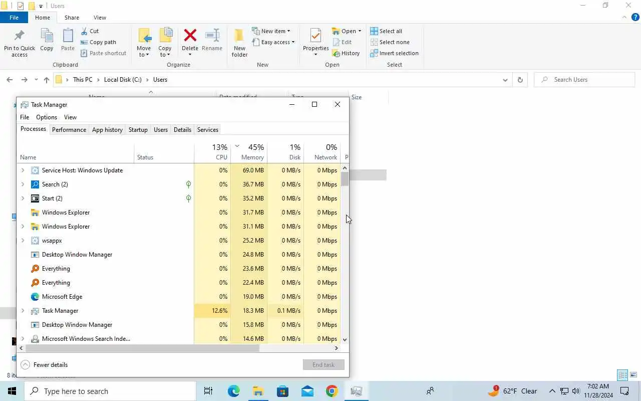The height and width of the screenshot is (401, 641).
Task: Click the End task button
Action: (324, 365)
